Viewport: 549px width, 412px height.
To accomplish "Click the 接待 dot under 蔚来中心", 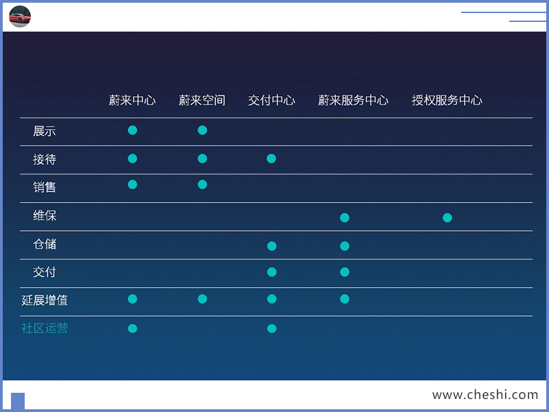I will pos(132,159).
